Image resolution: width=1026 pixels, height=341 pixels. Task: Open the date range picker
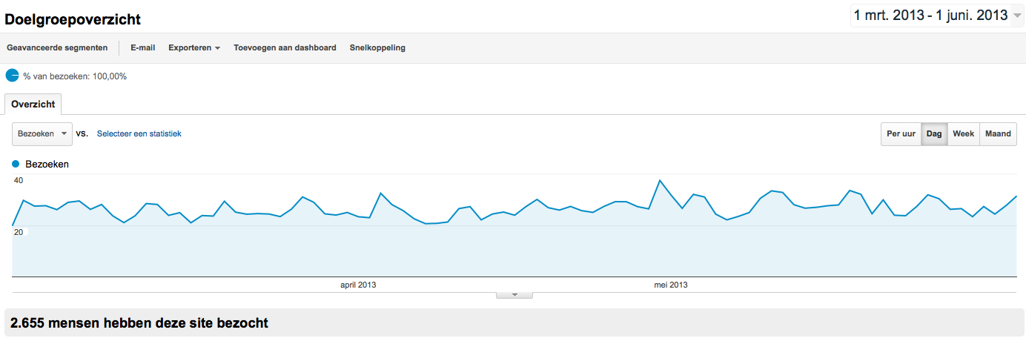937,15
